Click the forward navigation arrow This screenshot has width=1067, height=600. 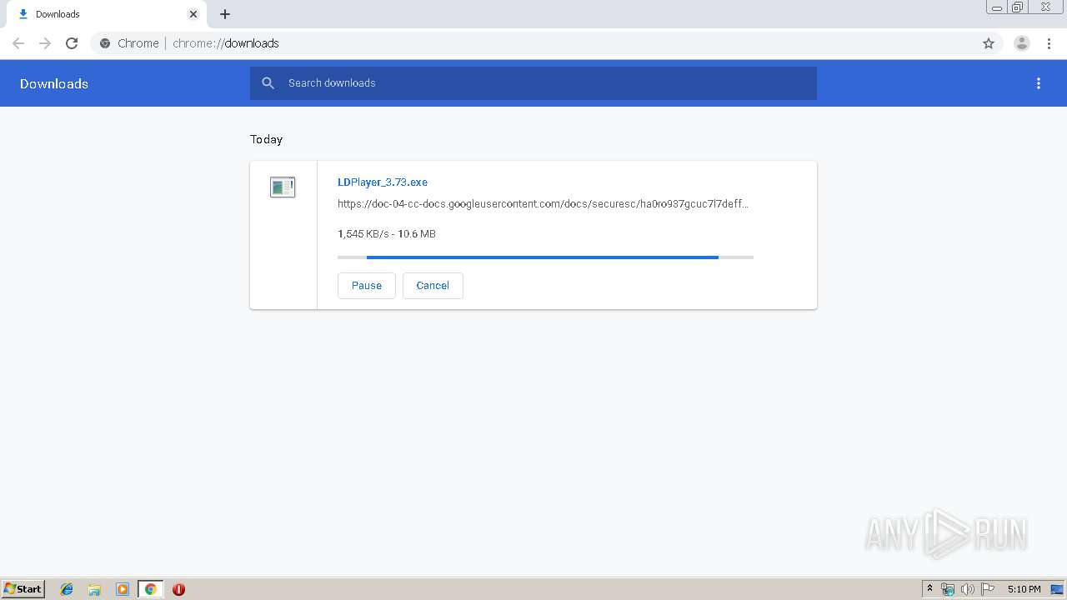45,43
